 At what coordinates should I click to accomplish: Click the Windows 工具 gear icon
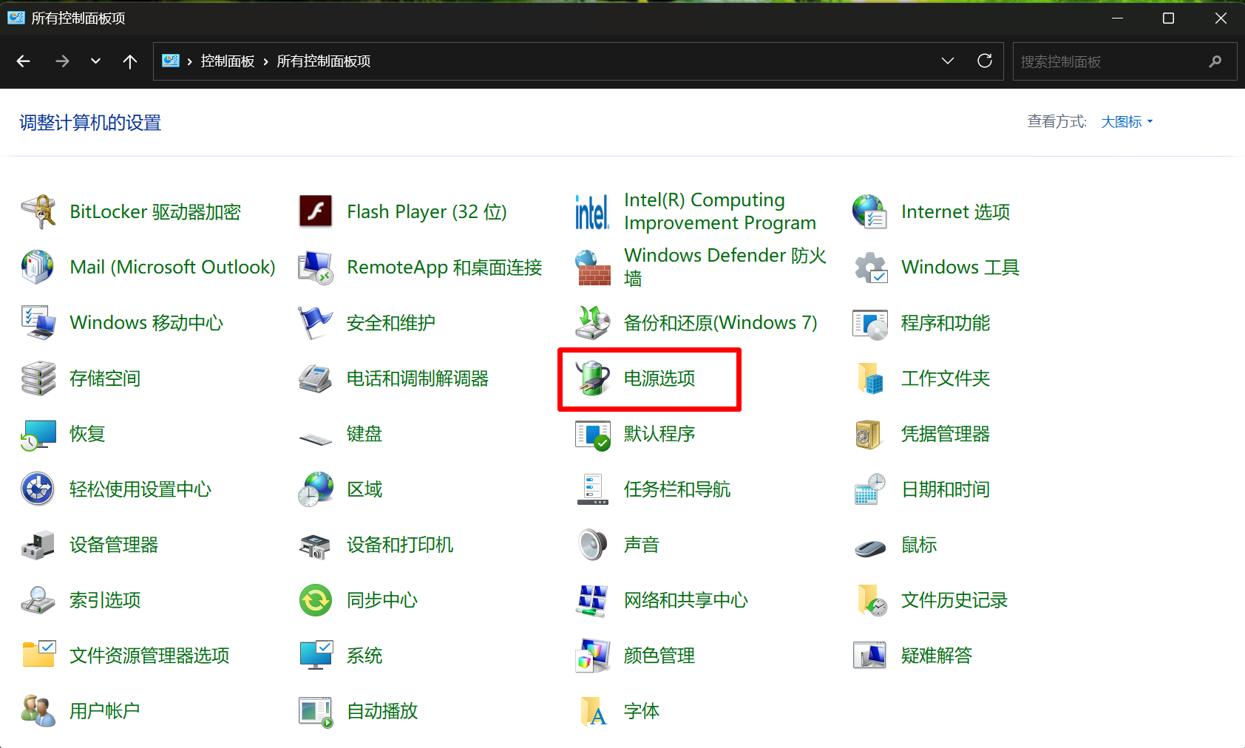tap(870, 268)
